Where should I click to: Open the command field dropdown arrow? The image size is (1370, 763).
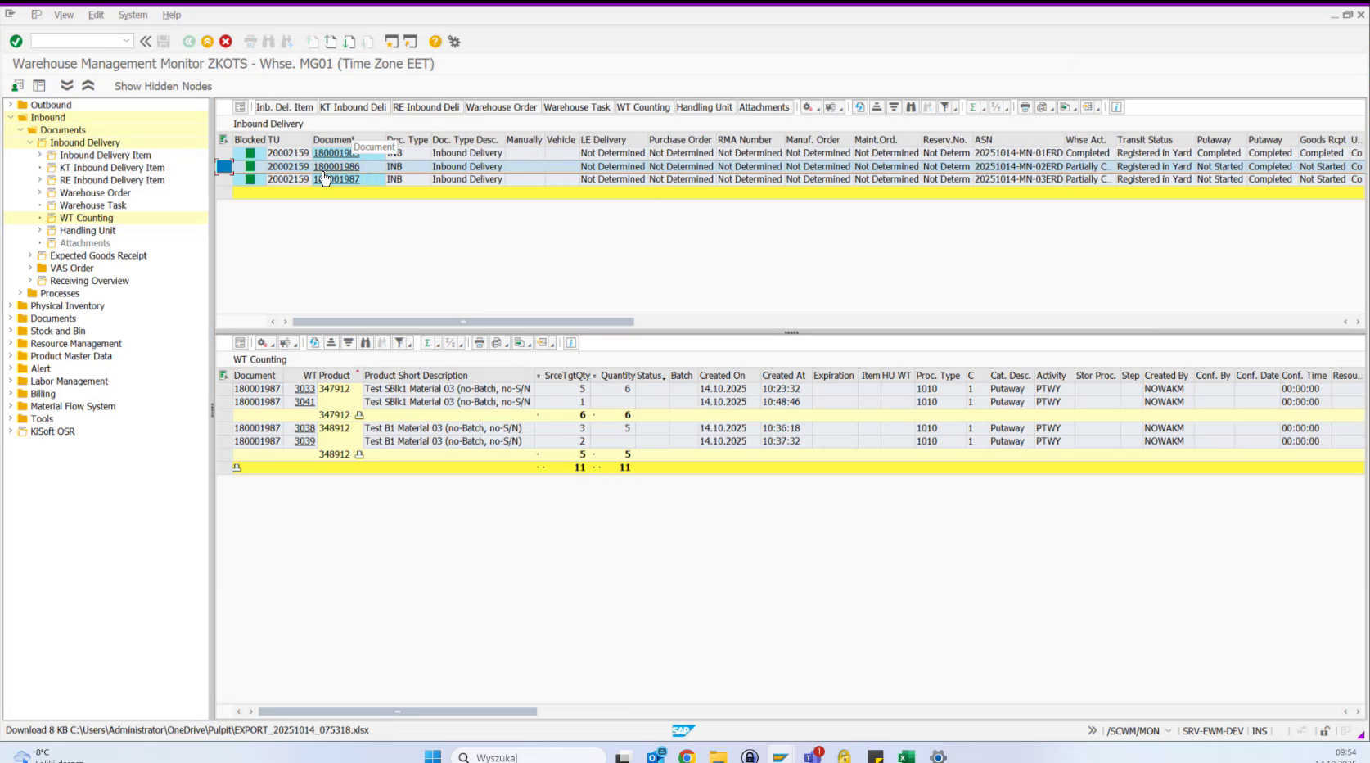(126, 40)
